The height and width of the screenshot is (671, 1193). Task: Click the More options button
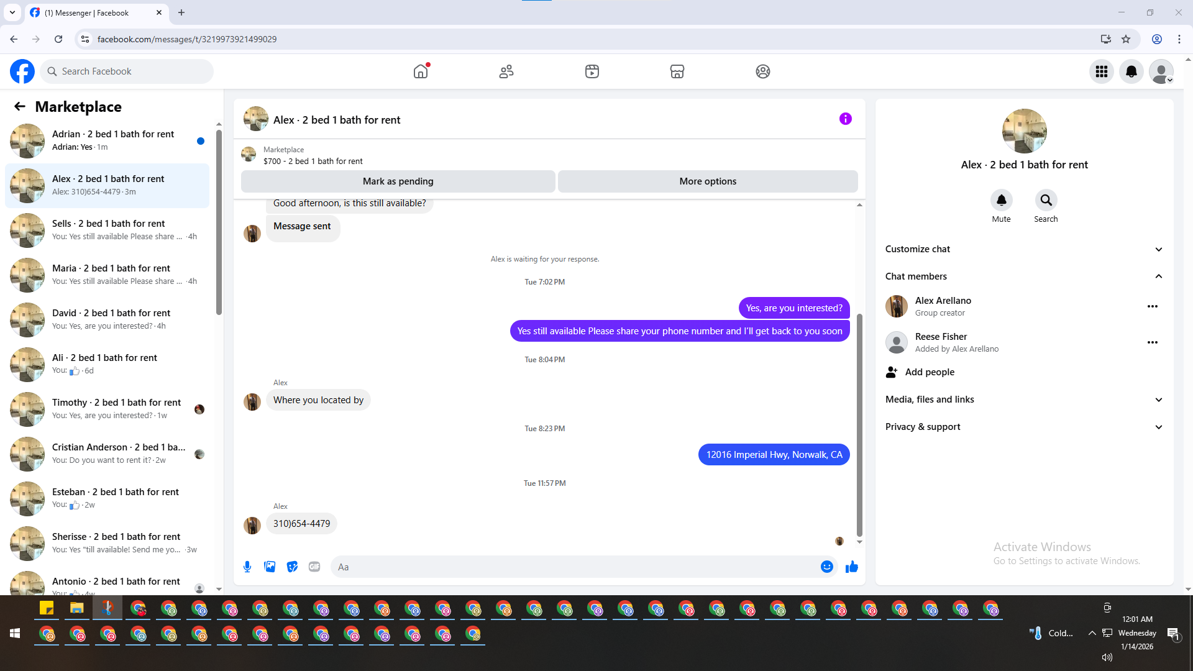(707, 181)
